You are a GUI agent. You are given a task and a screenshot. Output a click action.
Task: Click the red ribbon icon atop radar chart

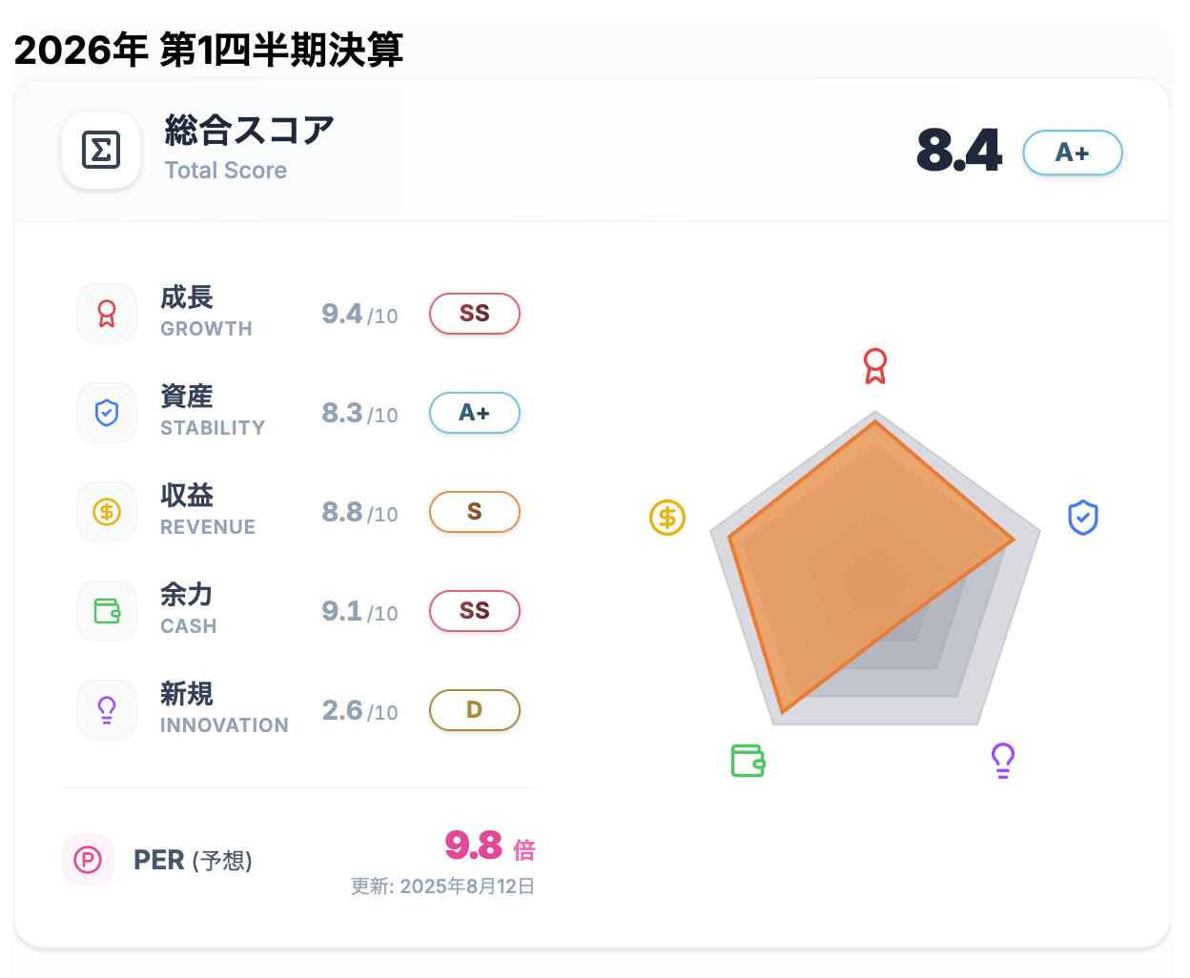tap(875, 366)
